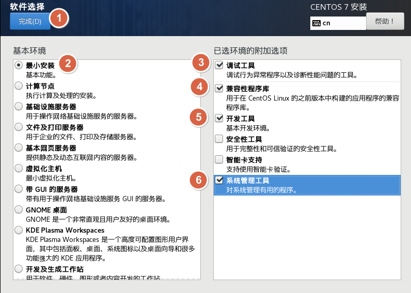411x293 pixels.
Task: Click text 用于操作网络基础设施服务的服务器。
Action: 82,116
